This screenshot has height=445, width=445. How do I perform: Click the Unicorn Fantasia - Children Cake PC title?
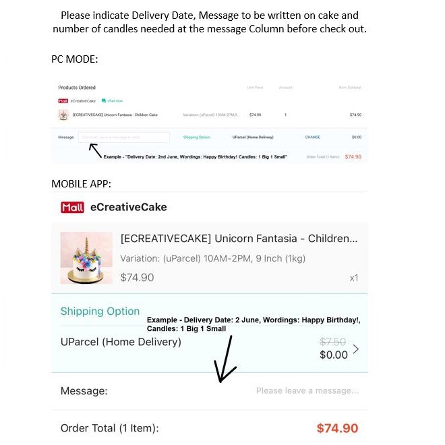tap(115, 115)
